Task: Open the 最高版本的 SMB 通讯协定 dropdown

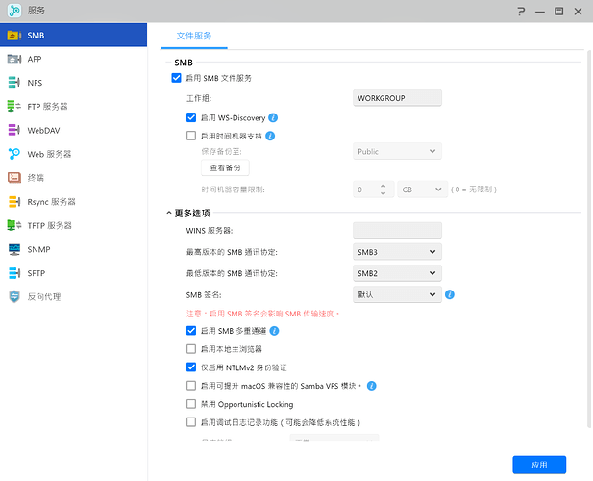Action: [x=397, y=252]
